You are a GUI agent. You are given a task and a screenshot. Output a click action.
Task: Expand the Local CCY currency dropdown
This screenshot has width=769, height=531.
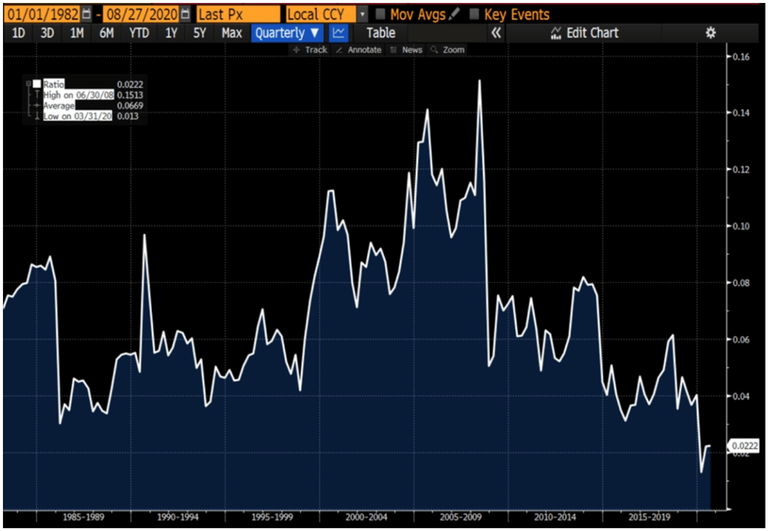[x=362, y=14]
